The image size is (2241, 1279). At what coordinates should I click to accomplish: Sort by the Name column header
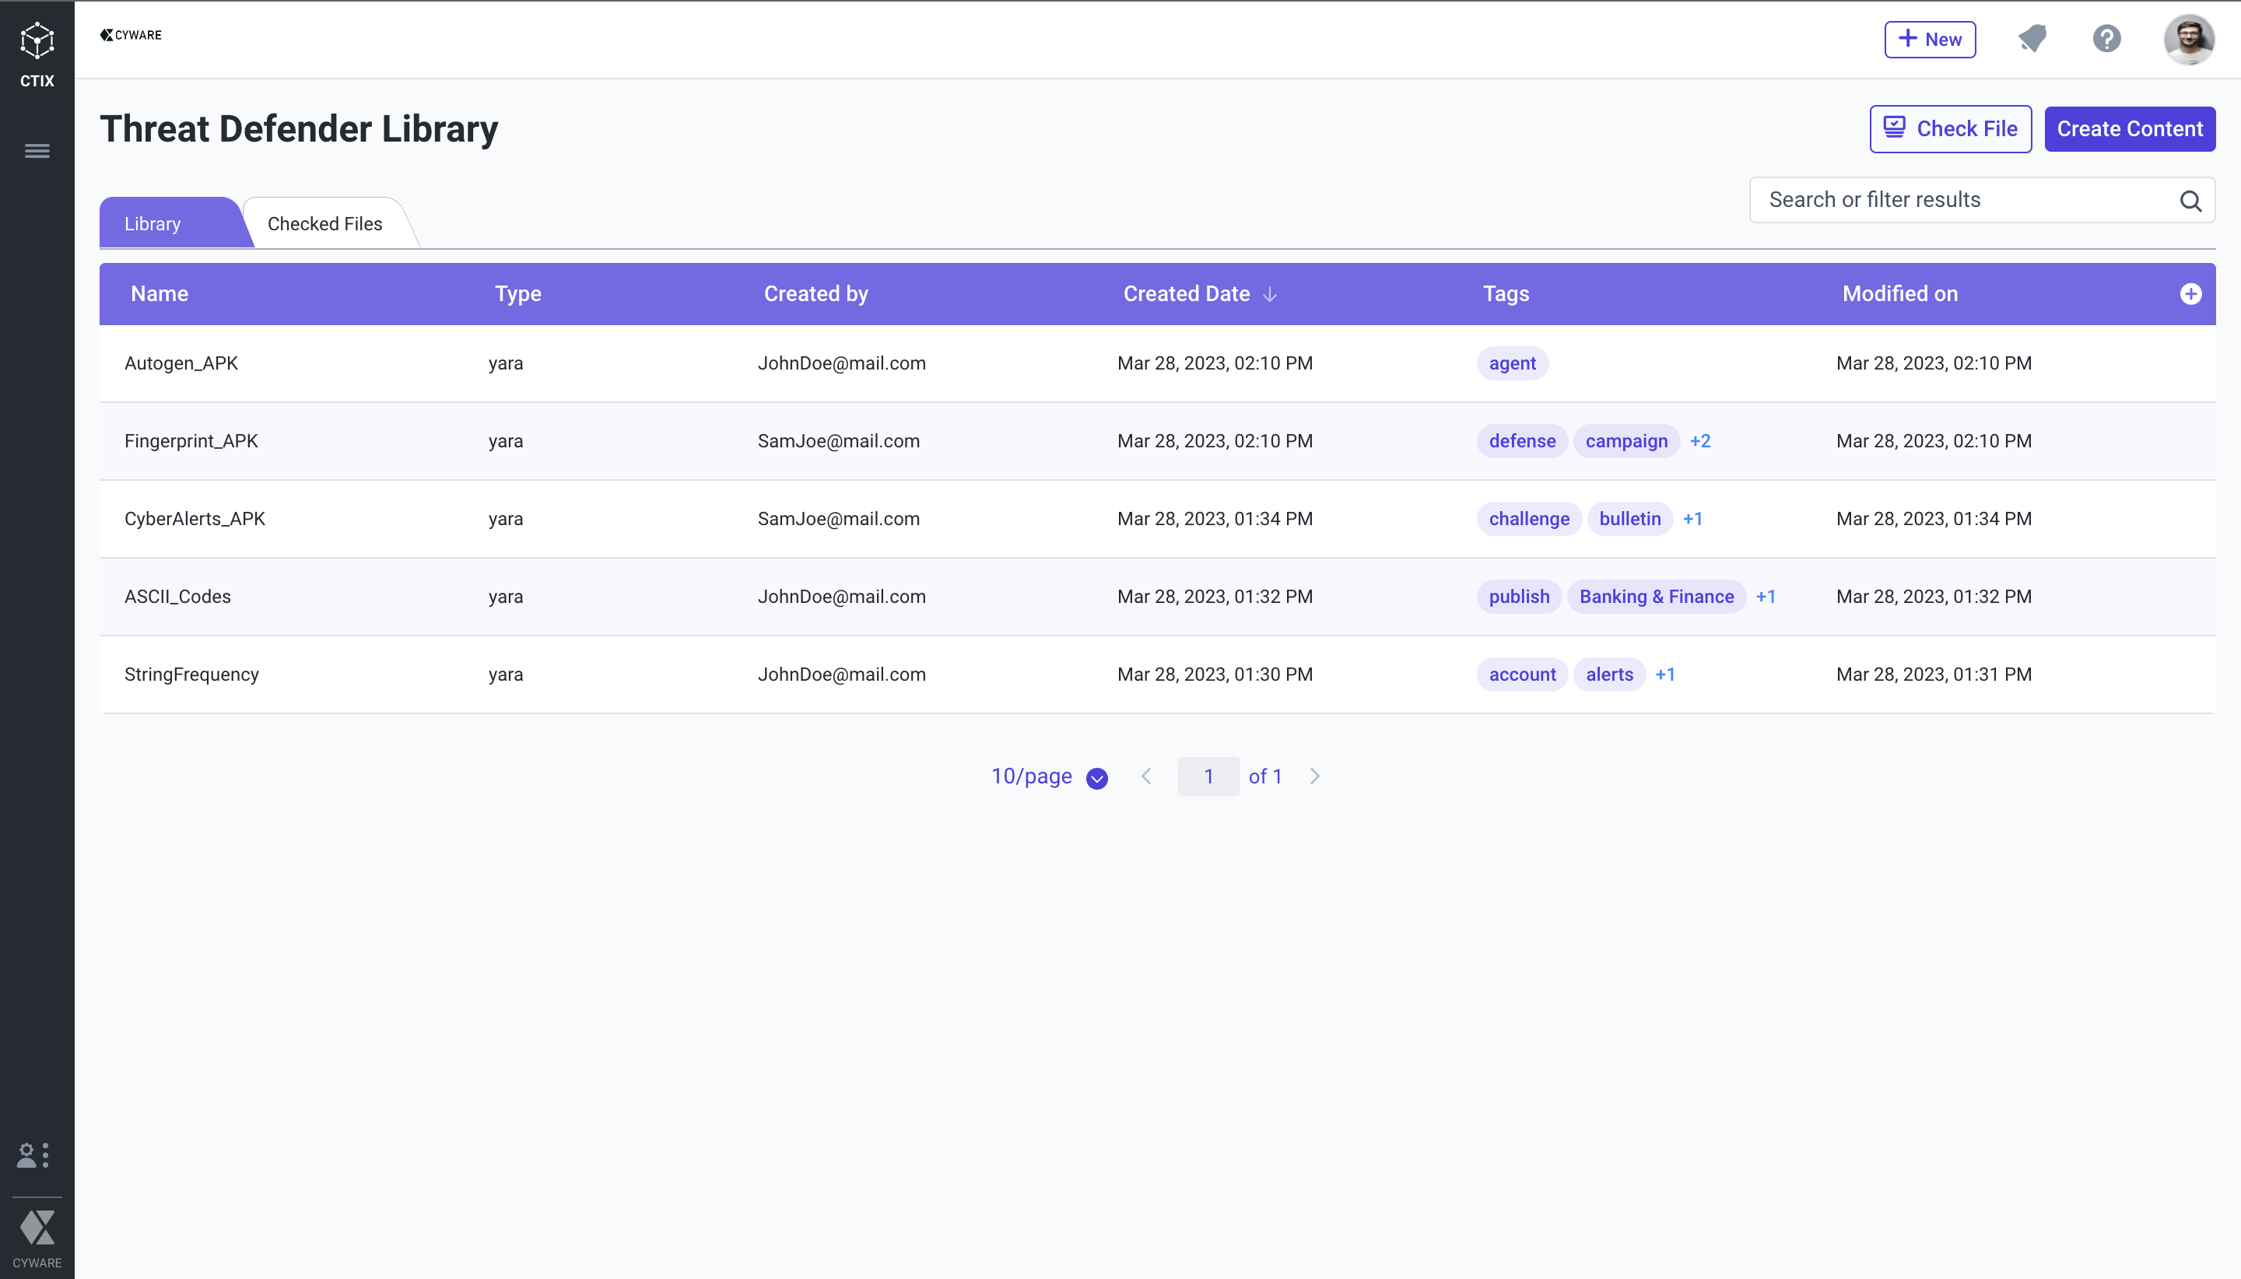[160, 294]
